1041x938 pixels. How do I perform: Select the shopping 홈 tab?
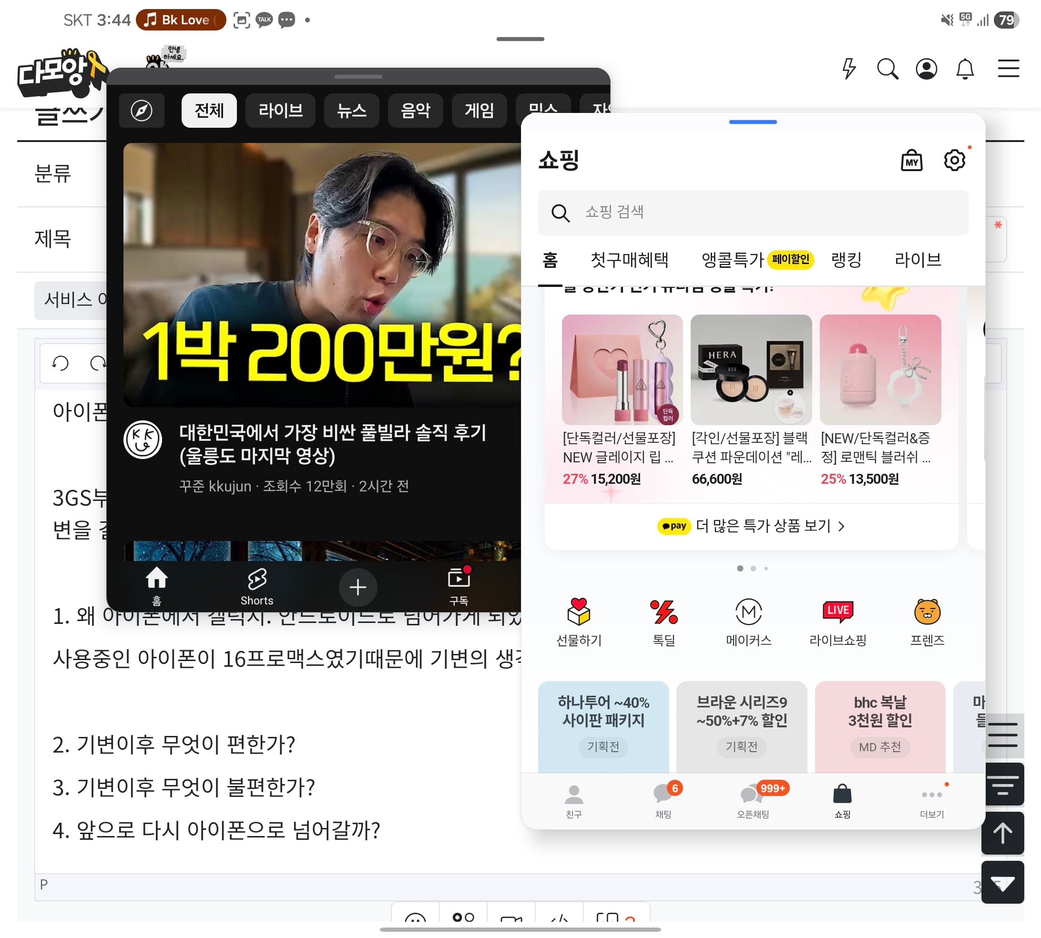pyautogui.click(x=550, y=260)
